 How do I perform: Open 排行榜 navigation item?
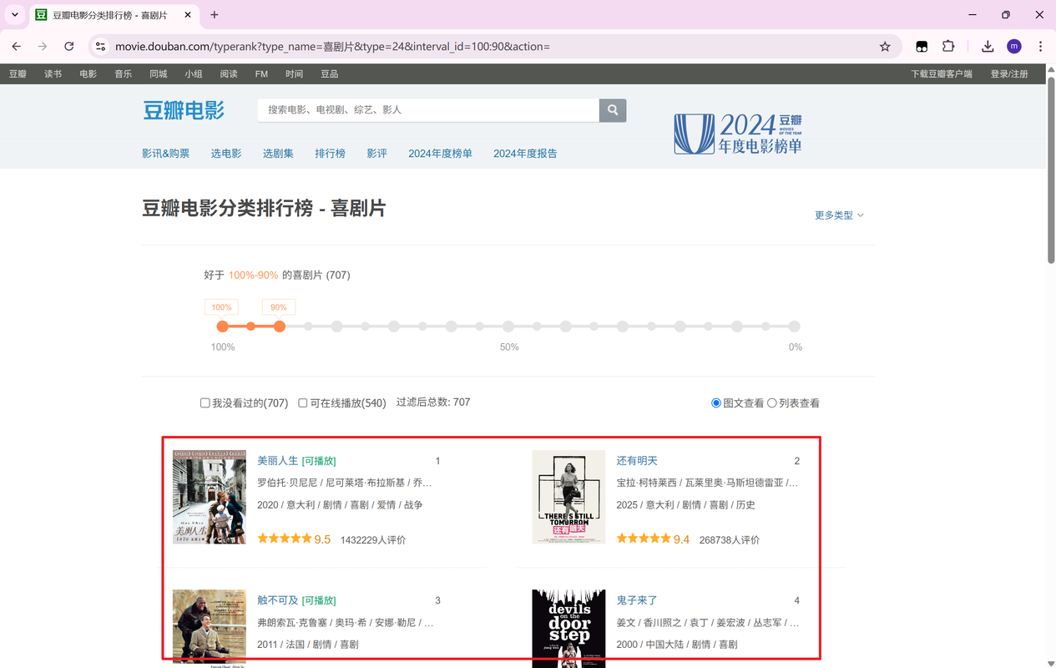point(330,154)
